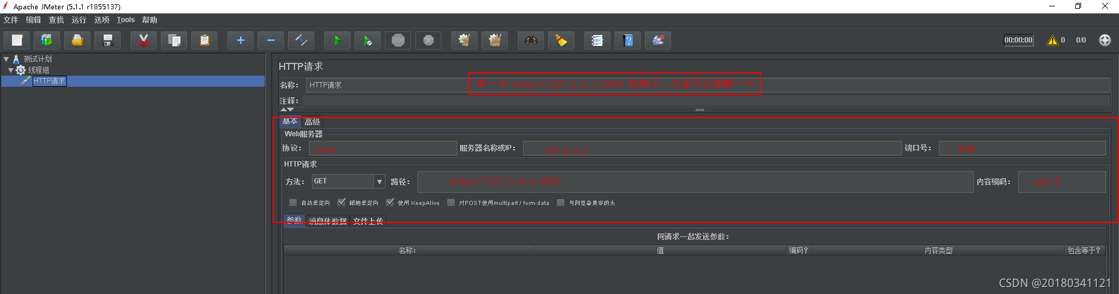This screenshot has width=1119, height=294.
Task: Enable 与浏览器兼容的头 checkbox
Action: coord(560,203)
